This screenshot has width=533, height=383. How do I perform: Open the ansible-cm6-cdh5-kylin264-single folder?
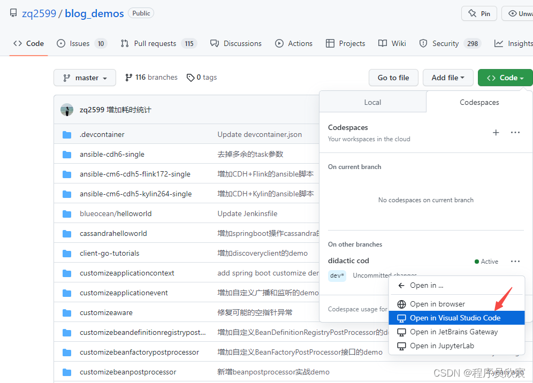(135, 194)
